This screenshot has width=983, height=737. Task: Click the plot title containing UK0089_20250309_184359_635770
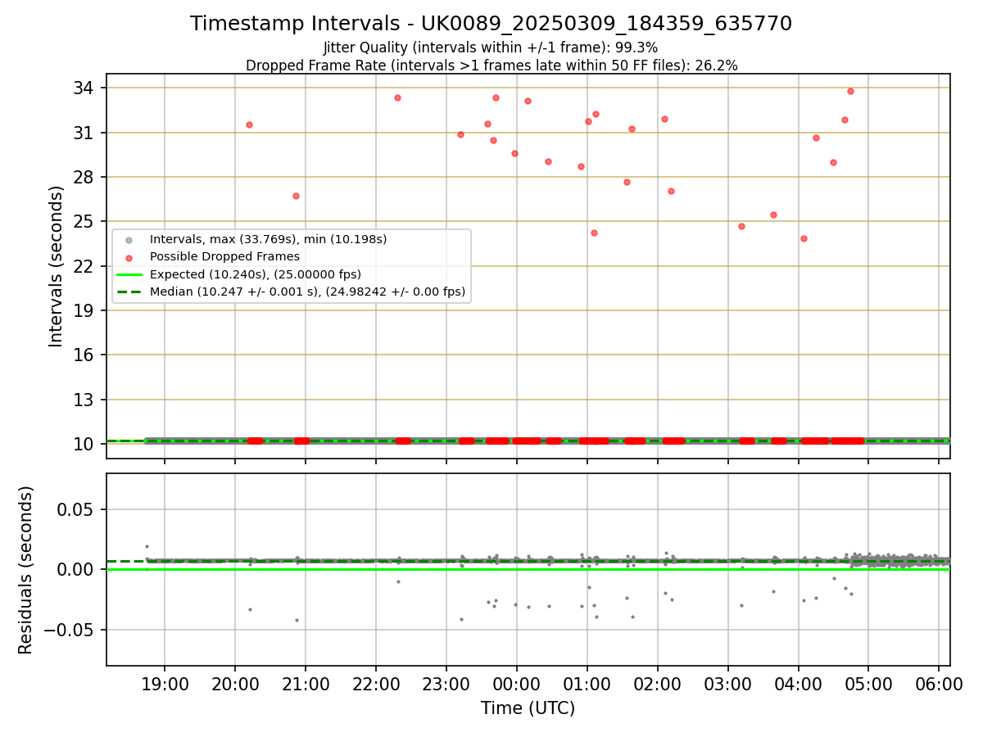click(491, 24)
